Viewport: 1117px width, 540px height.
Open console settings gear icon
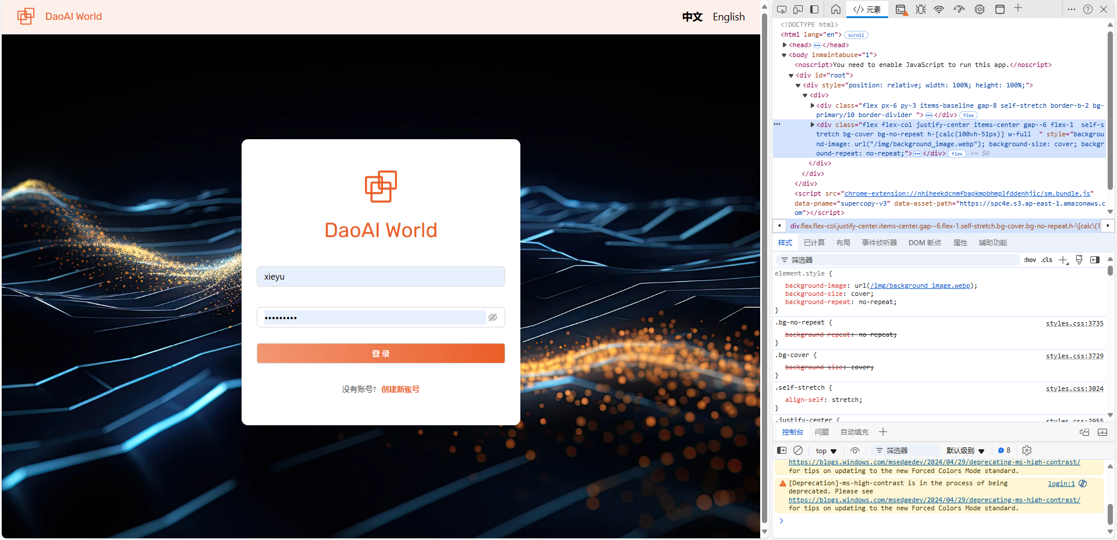[x=1027, y=450]
